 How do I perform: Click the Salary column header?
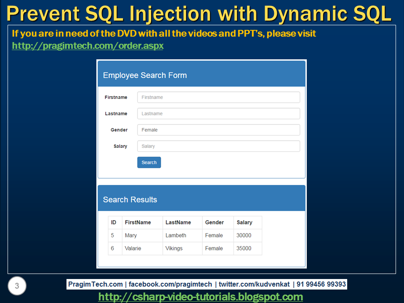point(244,222)
